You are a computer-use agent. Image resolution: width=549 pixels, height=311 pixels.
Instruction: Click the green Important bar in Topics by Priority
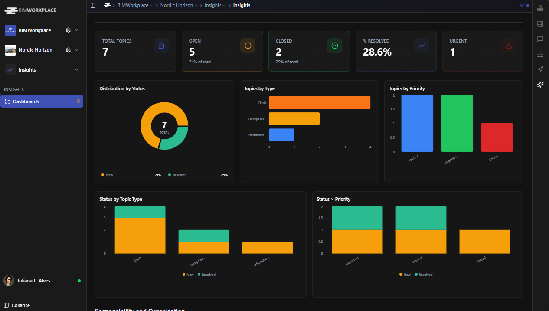coord(457,123)
